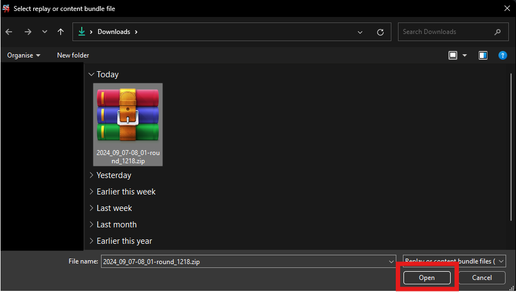The image size is (516, 292).
Task: Expand the Last week group
Action: coord(91,208)
